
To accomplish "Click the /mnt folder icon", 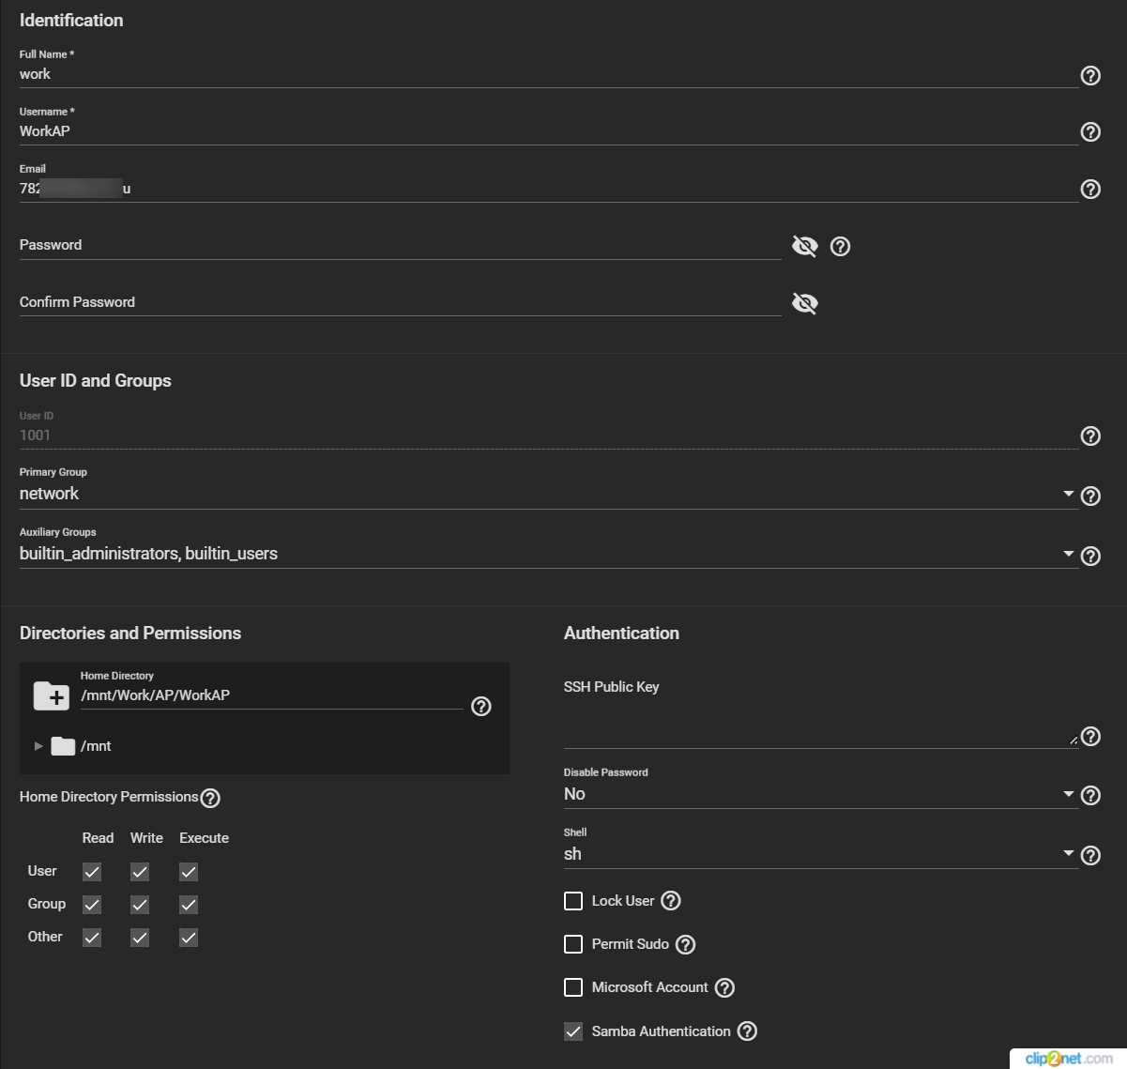I will 63,746.
